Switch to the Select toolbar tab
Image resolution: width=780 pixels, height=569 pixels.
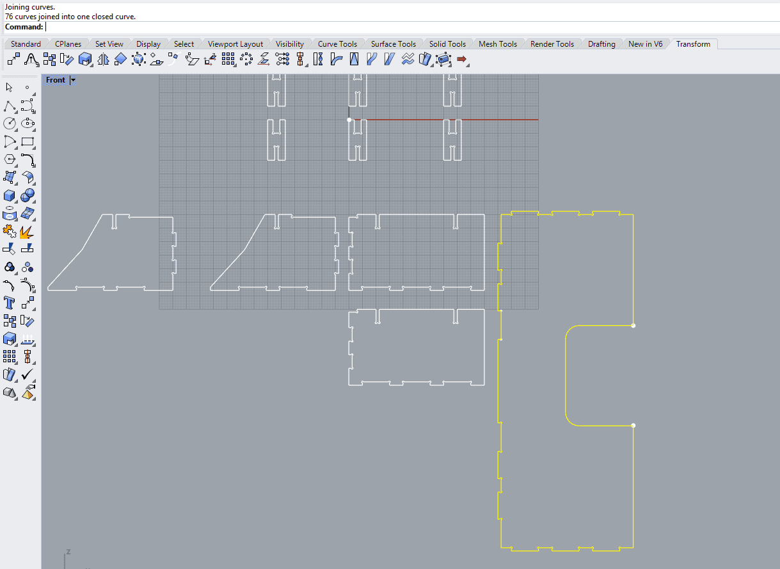pos(184,44)
